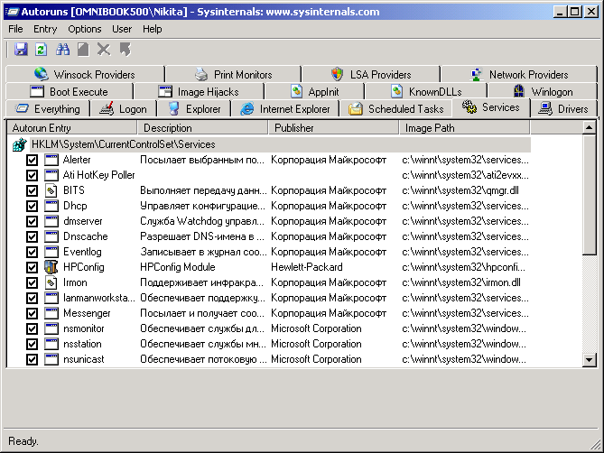This screenshot has width=604, height=453.
Task: Click the Messenger entry window icon
Action: [51, 313]
